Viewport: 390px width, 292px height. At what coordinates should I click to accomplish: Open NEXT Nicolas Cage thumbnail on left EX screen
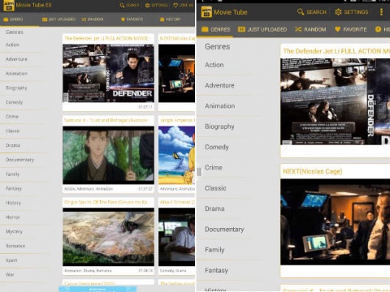coord(176,73)
